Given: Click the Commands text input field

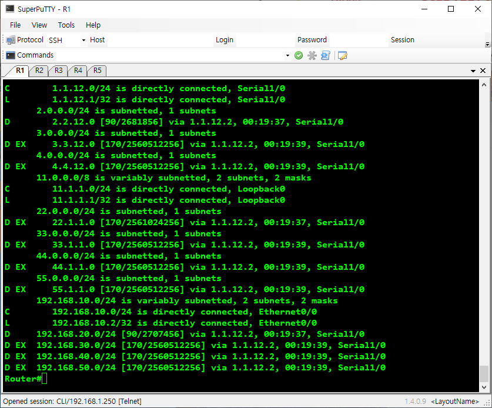Looking at the screenshot, I should tap(170, 55).
